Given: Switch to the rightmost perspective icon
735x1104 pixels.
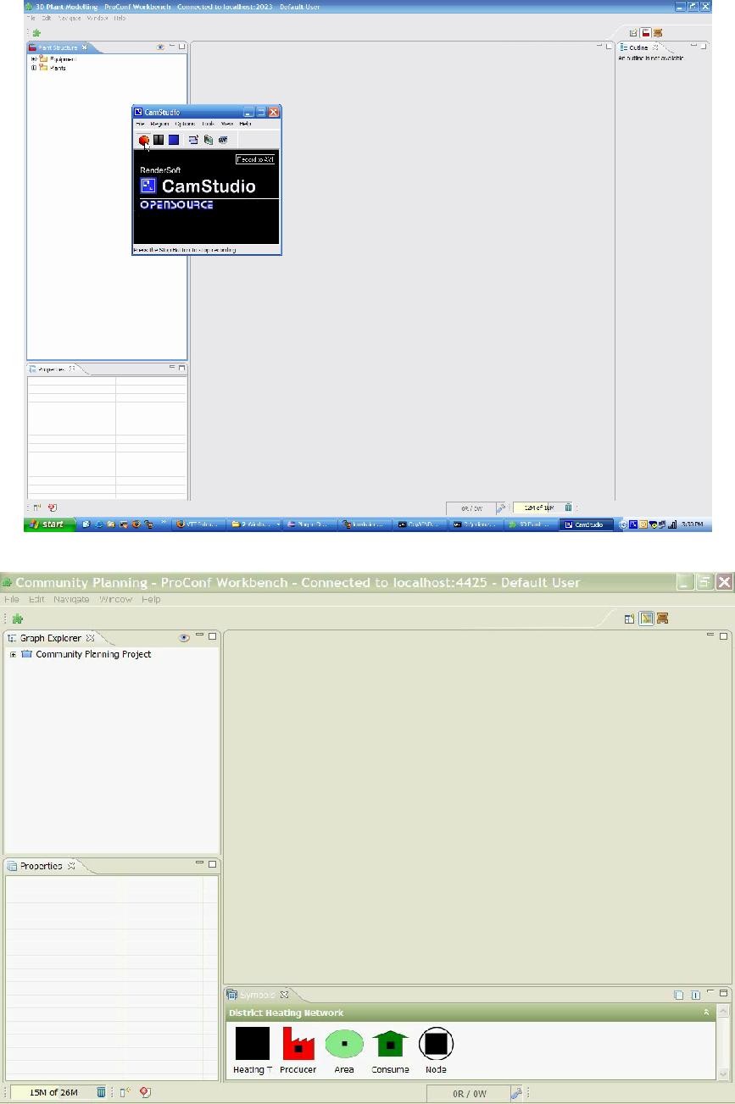Looking at the screenshot, I should [662, 619].
